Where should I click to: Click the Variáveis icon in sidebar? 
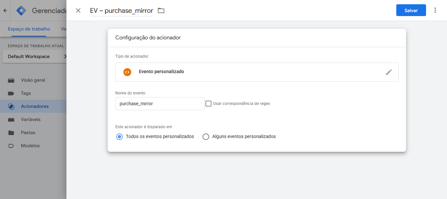(11, 120)
